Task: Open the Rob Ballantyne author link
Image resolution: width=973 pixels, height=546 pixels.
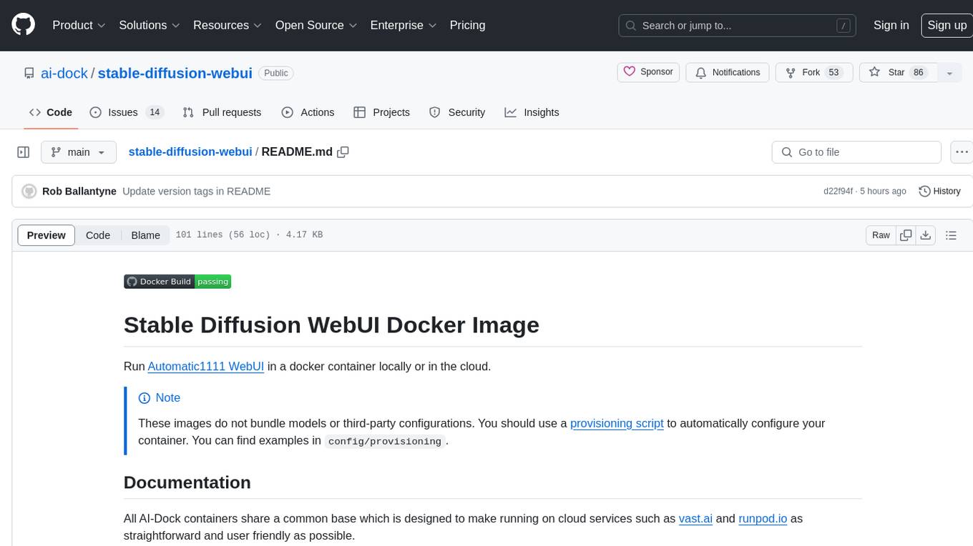Action: [79, 191]
